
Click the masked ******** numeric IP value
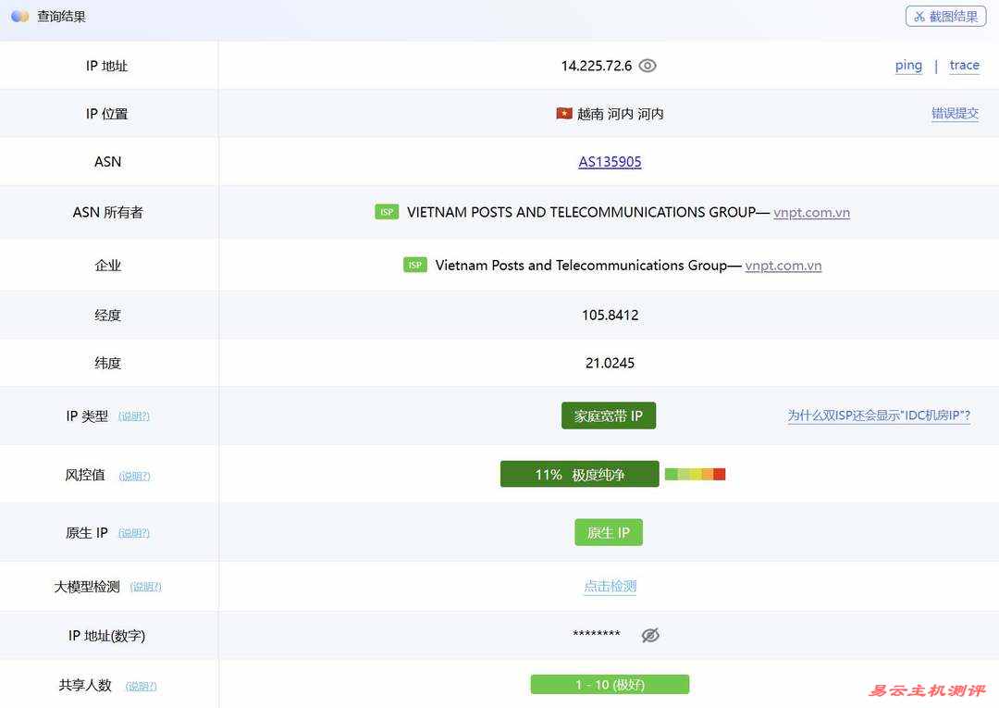597,634
